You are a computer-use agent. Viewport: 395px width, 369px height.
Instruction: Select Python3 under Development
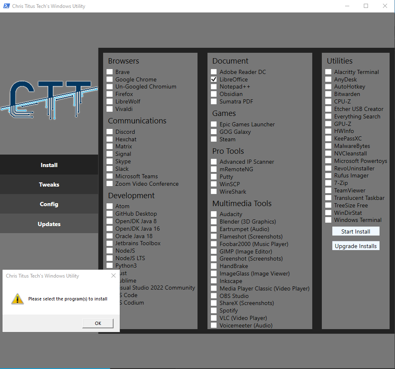(110, 266)
